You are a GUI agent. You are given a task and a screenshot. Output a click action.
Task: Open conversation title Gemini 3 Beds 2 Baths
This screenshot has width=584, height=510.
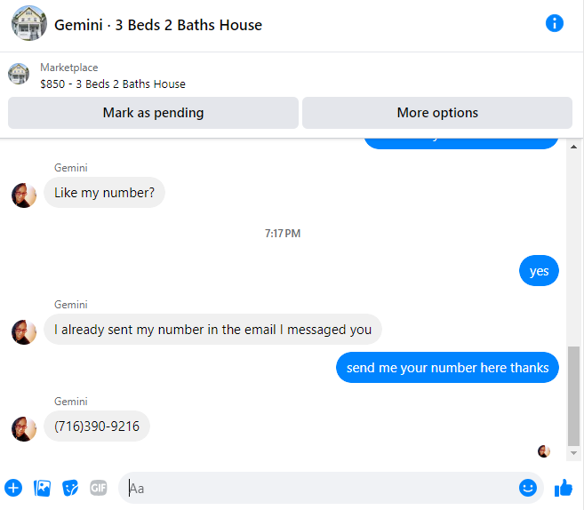(158, 25)
